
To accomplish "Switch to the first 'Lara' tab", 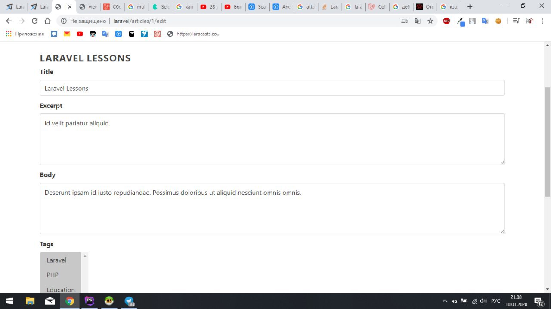I will pyautogui.click(x=15, y=7).
